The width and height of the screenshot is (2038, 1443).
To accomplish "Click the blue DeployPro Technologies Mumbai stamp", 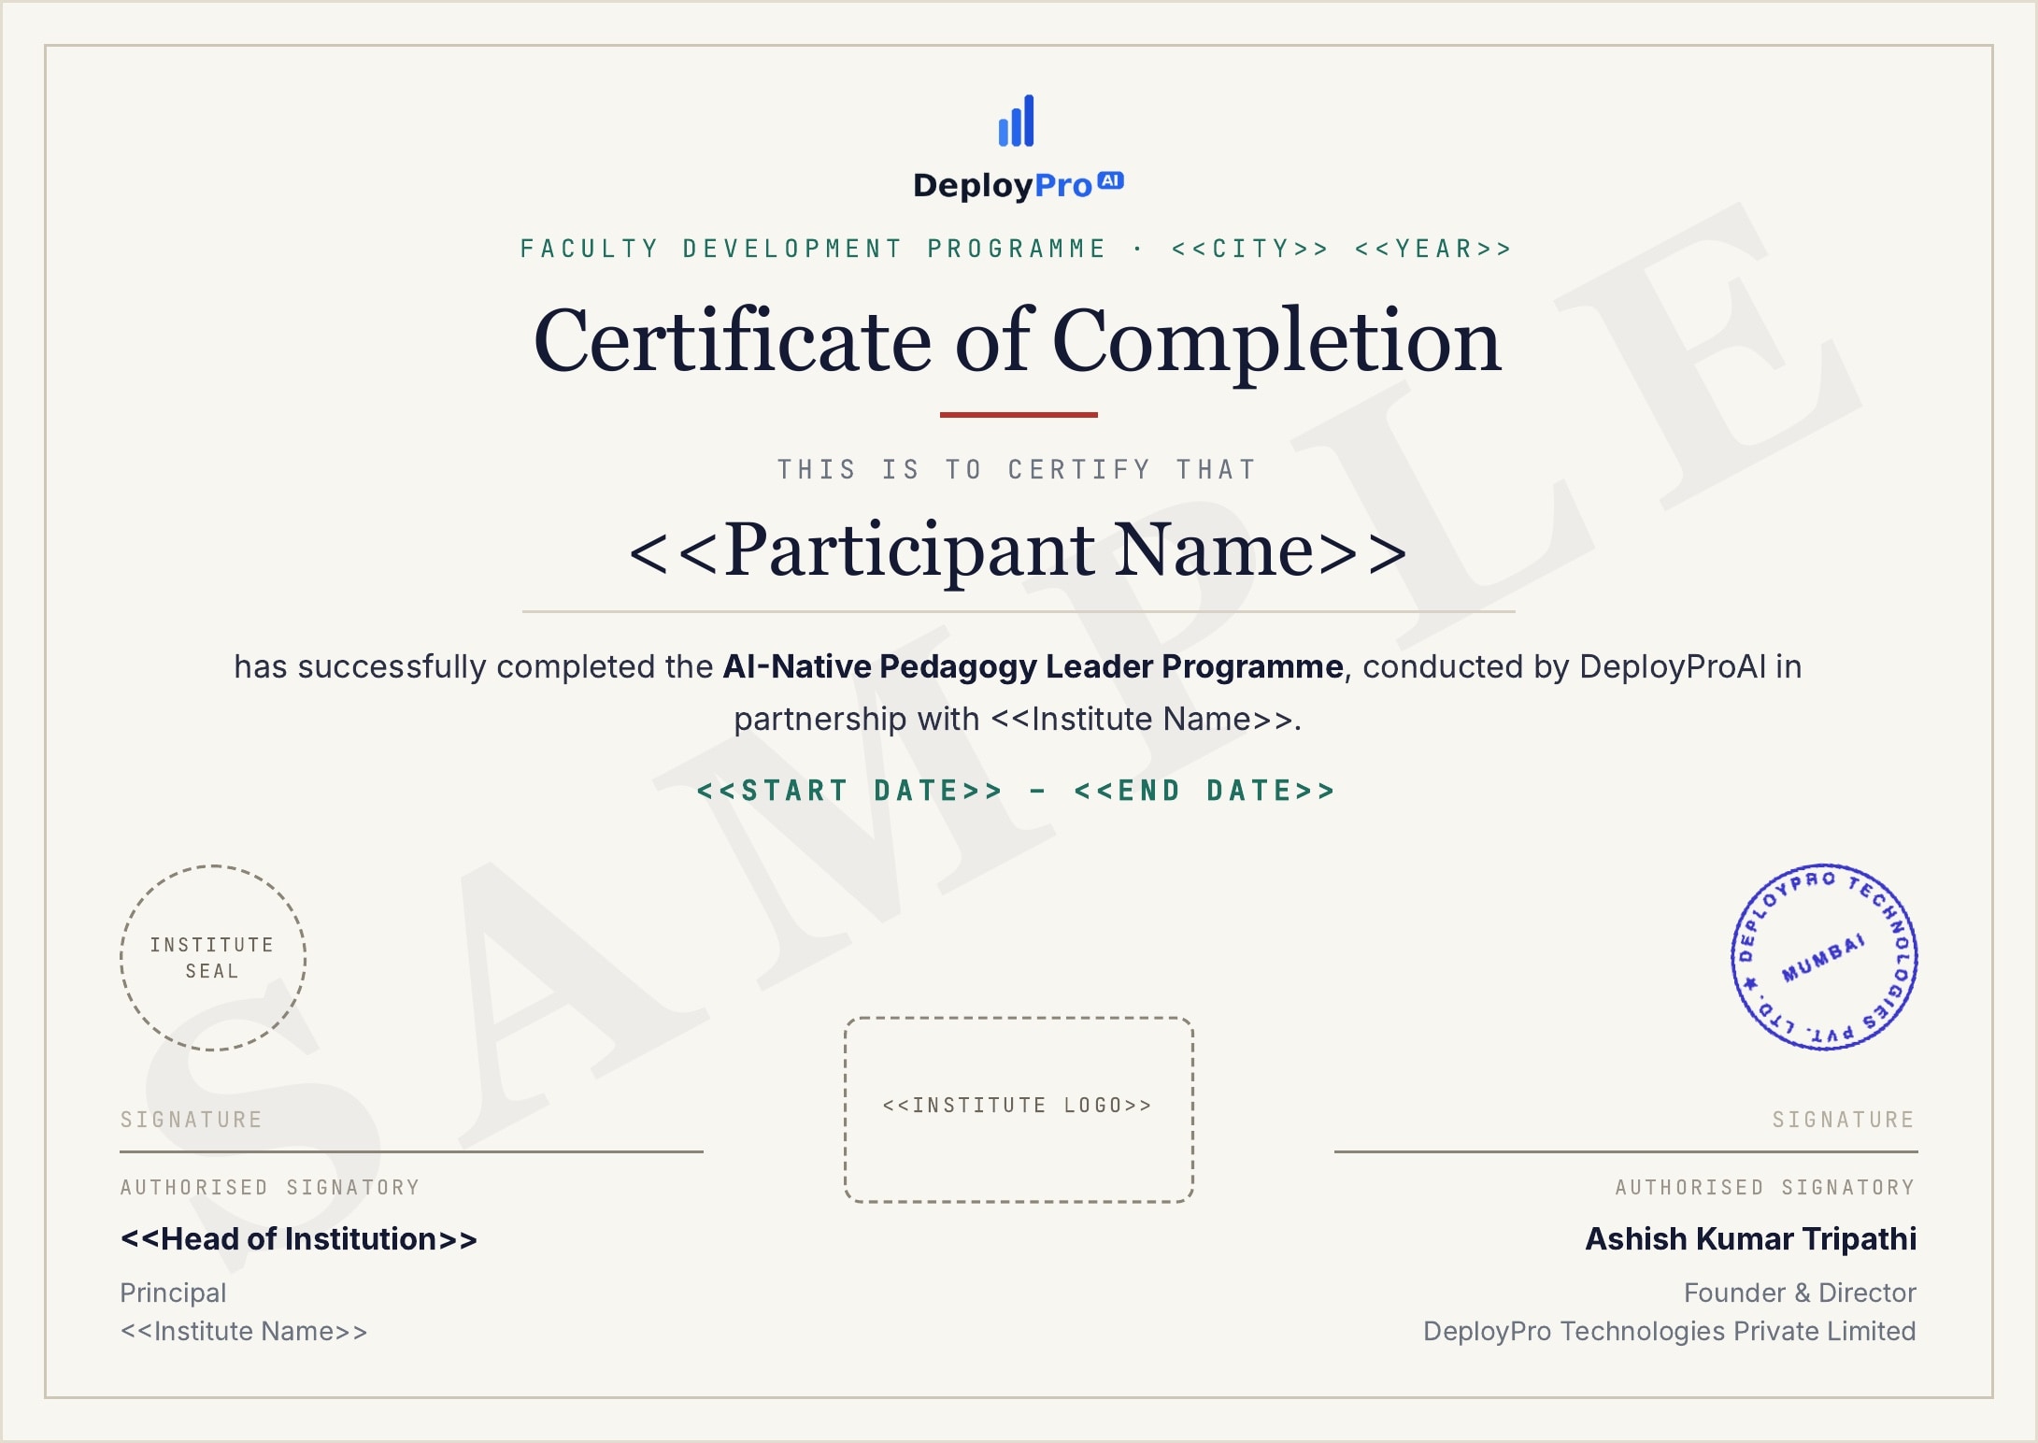I will (1824, 957).
